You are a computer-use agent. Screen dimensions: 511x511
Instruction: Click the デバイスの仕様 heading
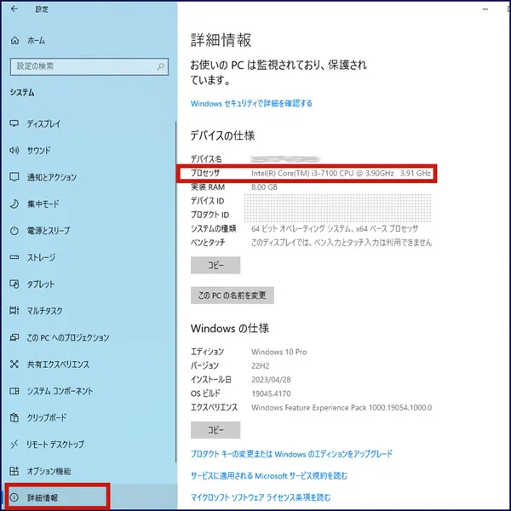point(222,135)
